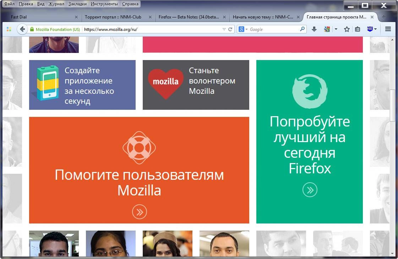
Task: Reload the page with the refresh icon
Action: tap(230, 29)
